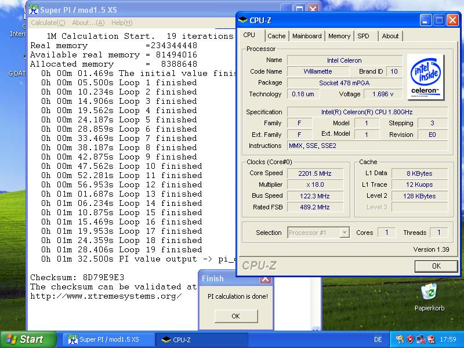464x348 pixels.
Task: Click the Core Speed value 2201.5 MHz
Action: click(x=315, y=173)
